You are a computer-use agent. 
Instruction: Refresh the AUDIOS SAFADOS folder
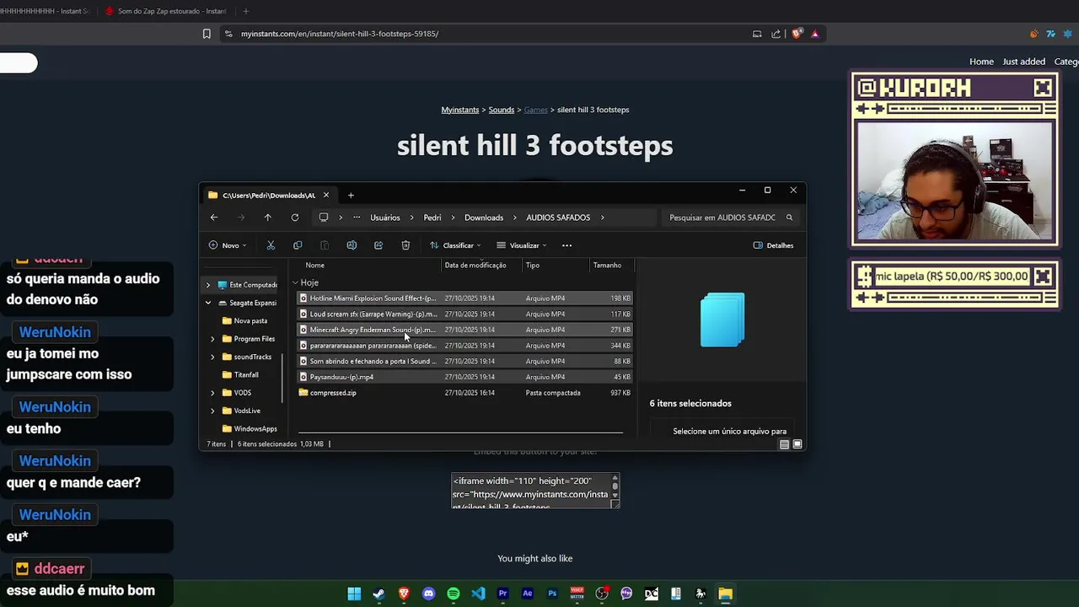[295, 218]
